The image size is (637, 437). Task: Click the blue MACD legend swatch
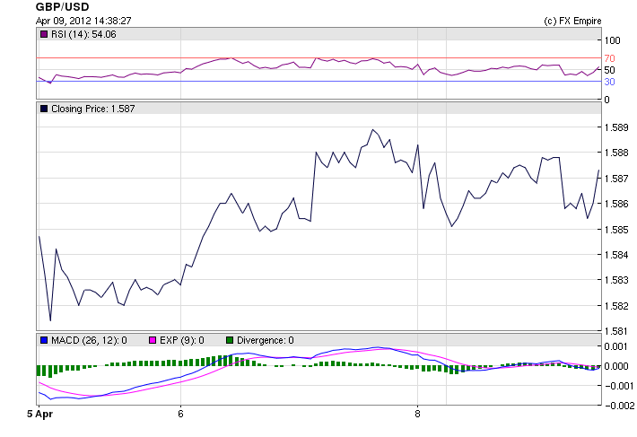click(x=44, y=340)
